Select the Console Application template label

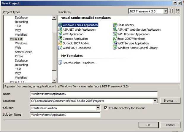75,39
